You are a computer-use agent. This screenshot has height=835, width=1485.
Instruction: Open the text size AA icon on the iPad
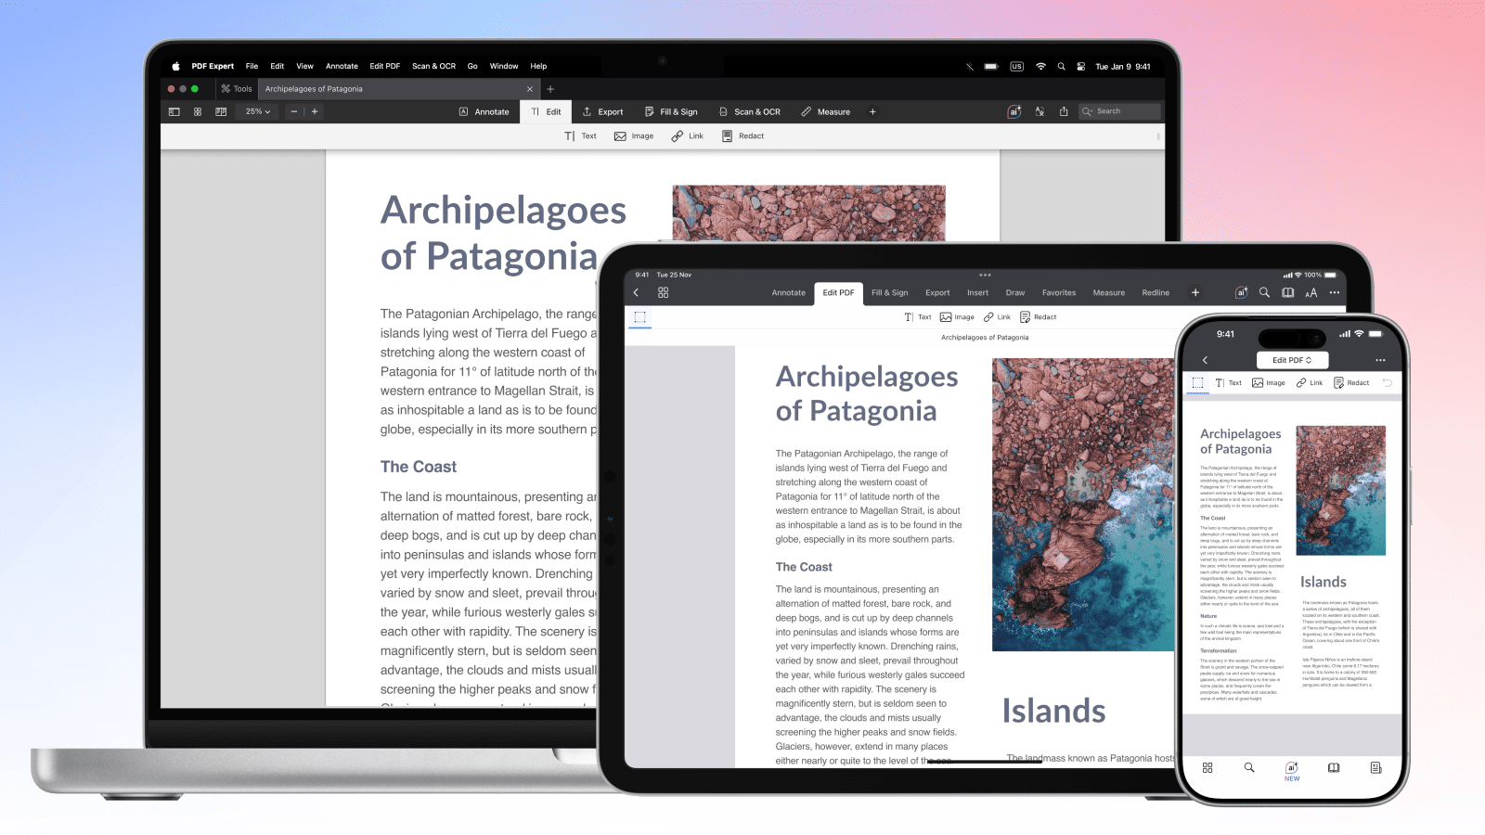tap(1311, 293)
